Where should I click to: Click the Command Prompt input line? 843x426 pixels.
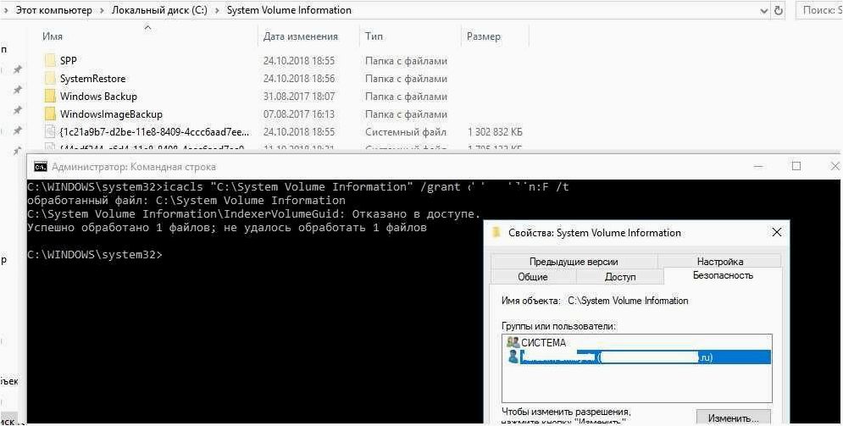95,255
